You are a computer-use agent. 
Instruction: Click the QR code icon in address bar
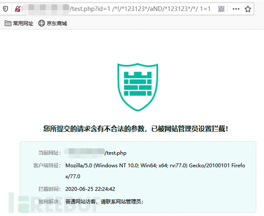pos(221,9)
